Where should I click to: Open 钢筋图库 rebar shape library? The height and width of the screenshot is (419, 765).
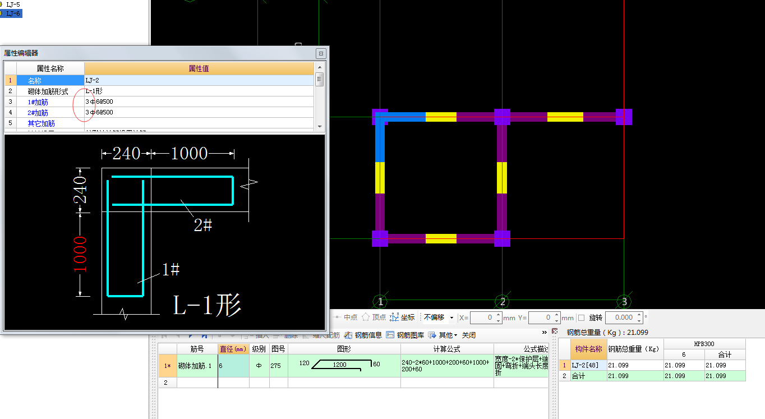405,335
